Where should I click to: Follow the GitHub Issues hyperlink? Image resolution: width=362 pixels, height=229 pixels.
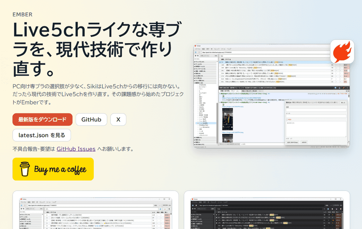coord(76,149)
